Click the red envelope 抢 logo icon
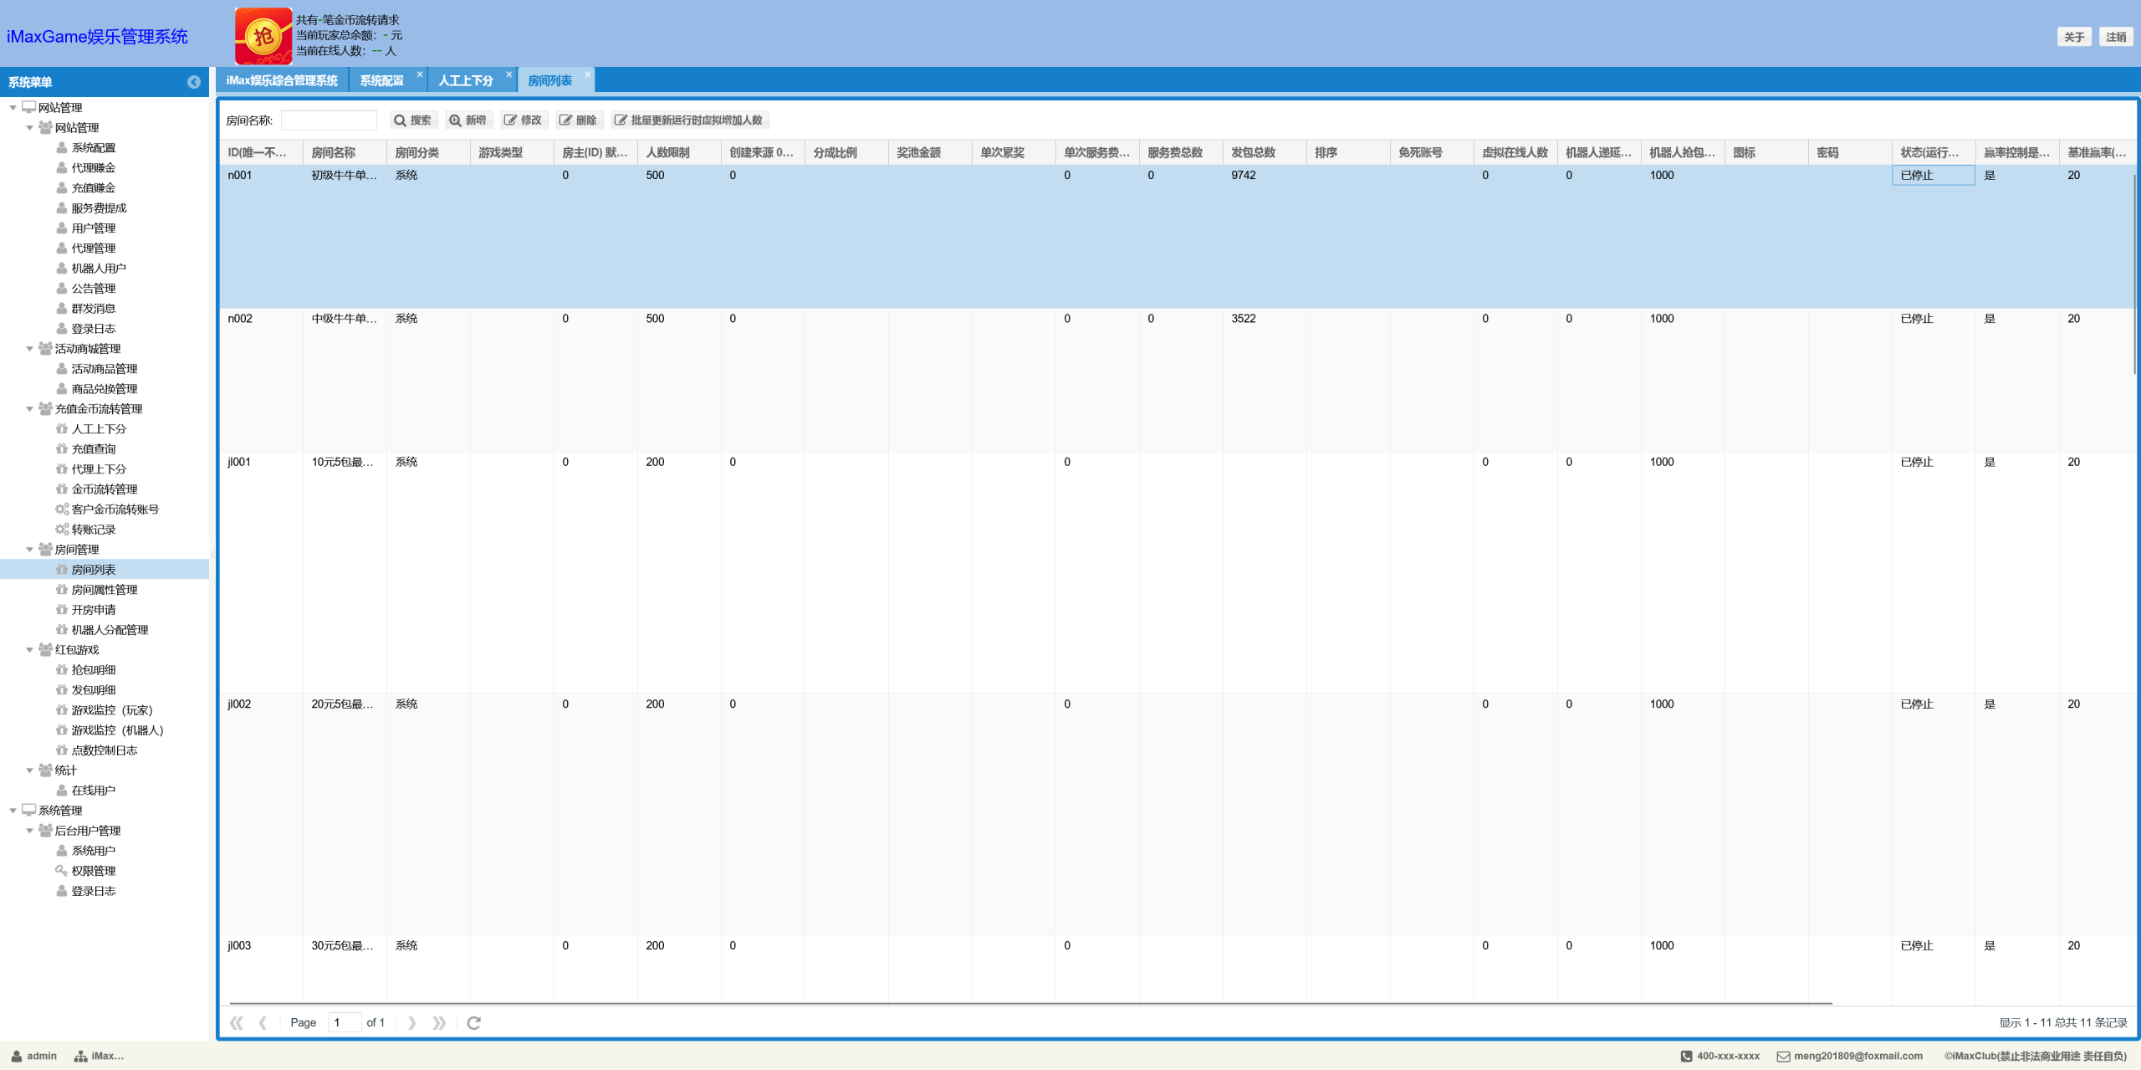The image size is (2141, 1070). (x=263, y=36)
